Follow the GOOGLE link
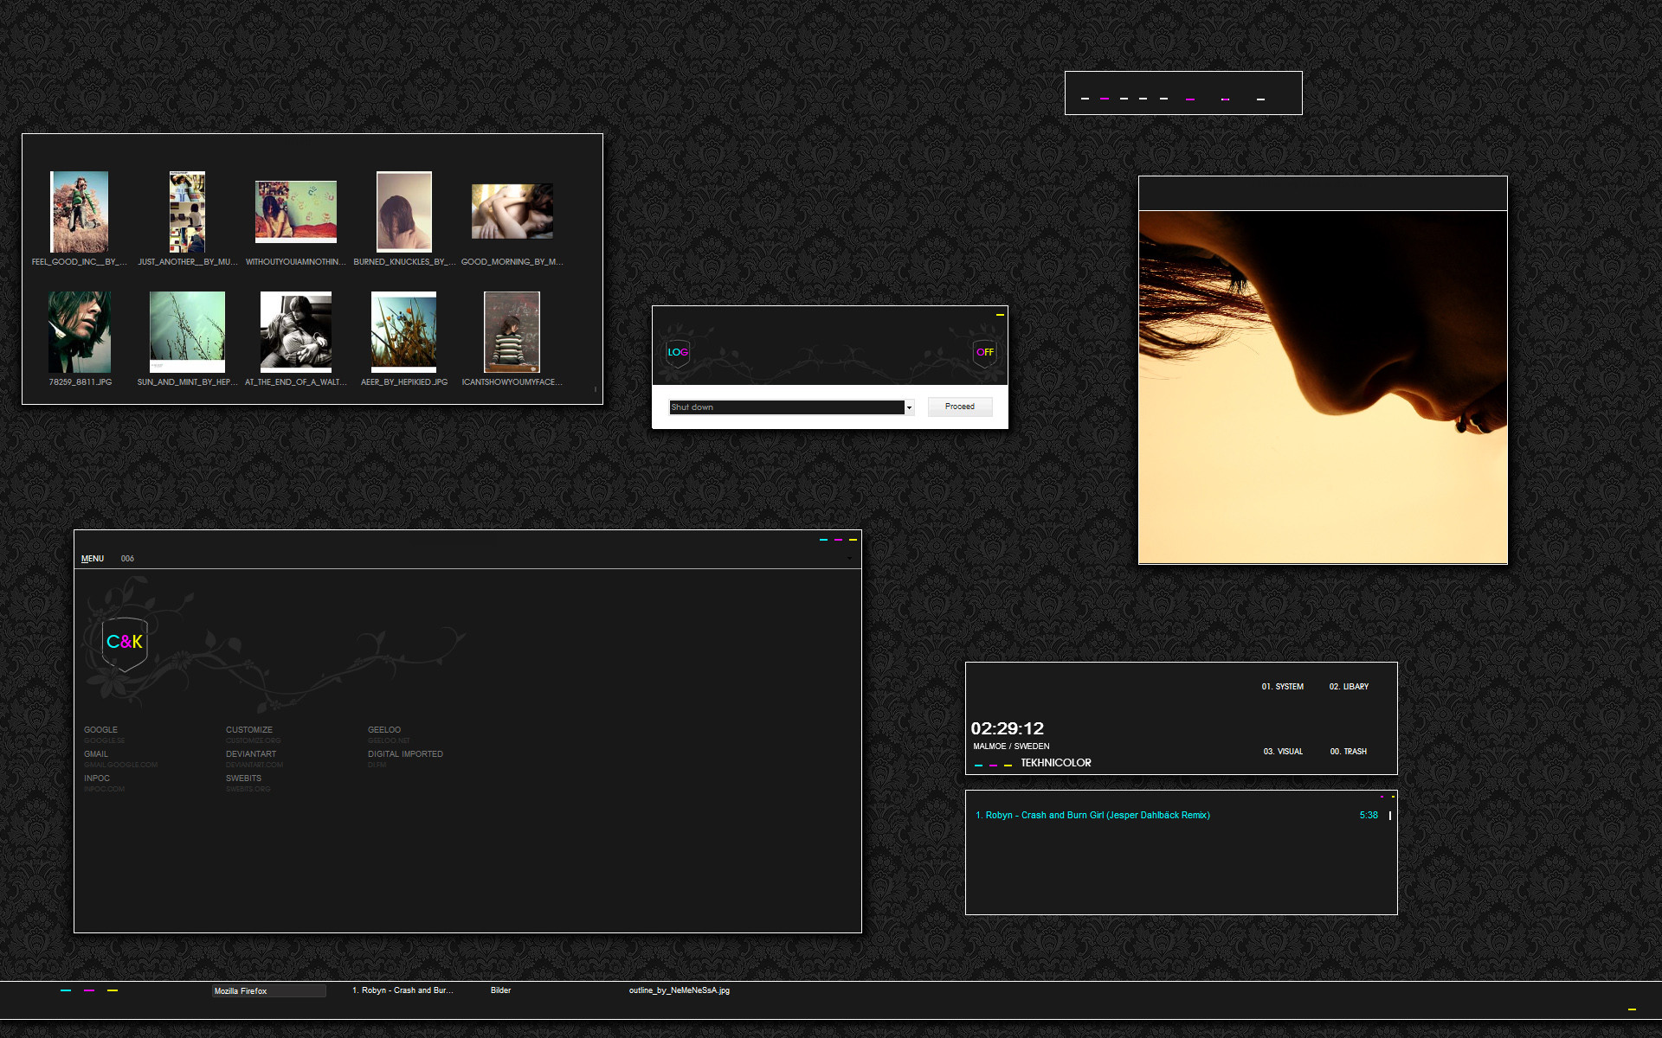 click(100, 730)
